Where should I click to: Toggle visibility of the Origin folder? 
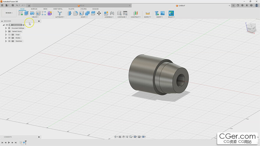coord(9,35)
